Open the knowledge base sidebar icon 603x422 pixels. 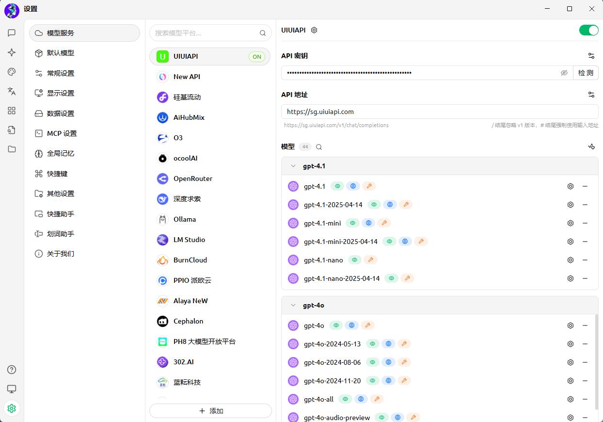coord(12,130)
